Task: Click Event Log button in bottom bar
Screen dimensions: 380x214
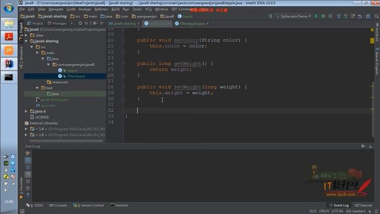Action: tap(339, 205)
